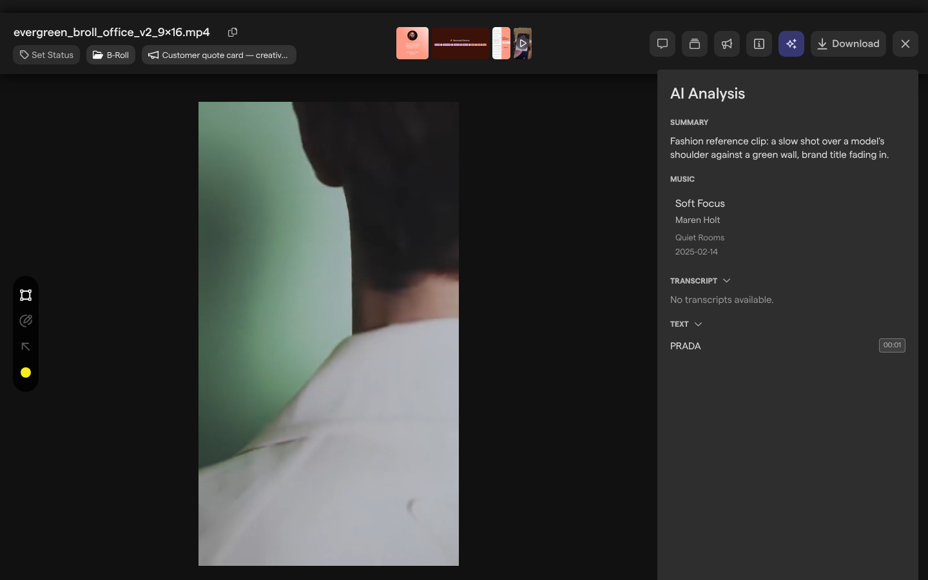The width and height of the screenshot is (928, 580).
Task: Open the Customer quote card campaign chip
Action: pos(219,55)
